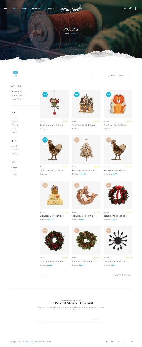The height and width of the screenshot is (347, 142).
Task: Open the hamburger menu icon in header
Action: tap(137, 9)
